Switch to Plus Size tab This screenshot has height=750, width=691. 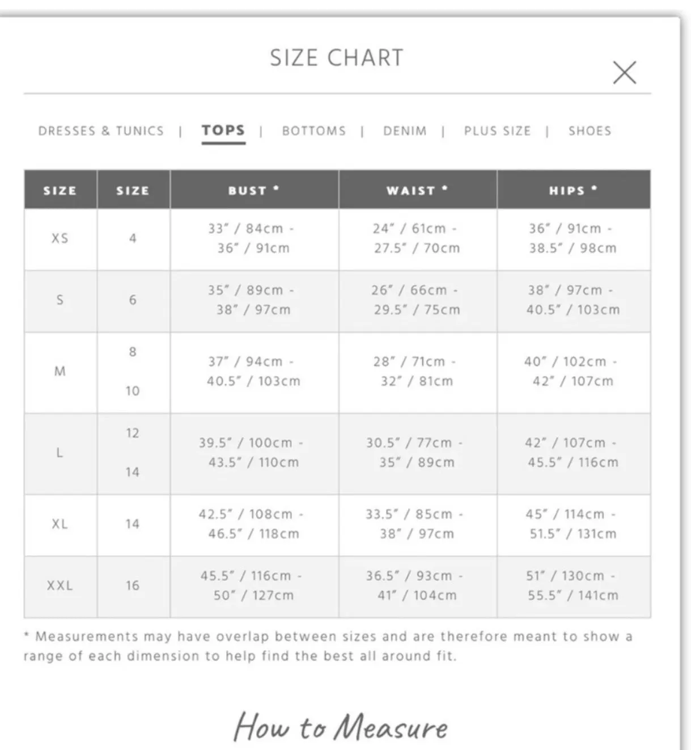497,131
